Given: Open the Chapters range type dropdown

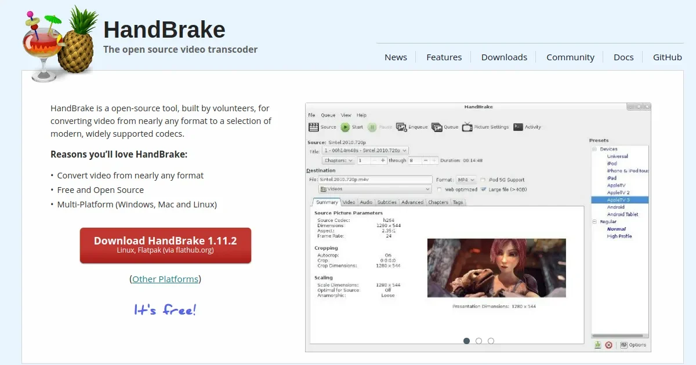Looking at the screenshot, I should coord(338,160).
